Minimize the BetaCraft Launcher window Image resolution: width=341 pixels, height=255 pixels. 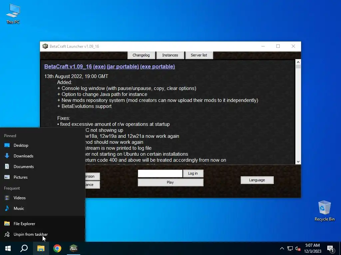[x=263, y=46]
